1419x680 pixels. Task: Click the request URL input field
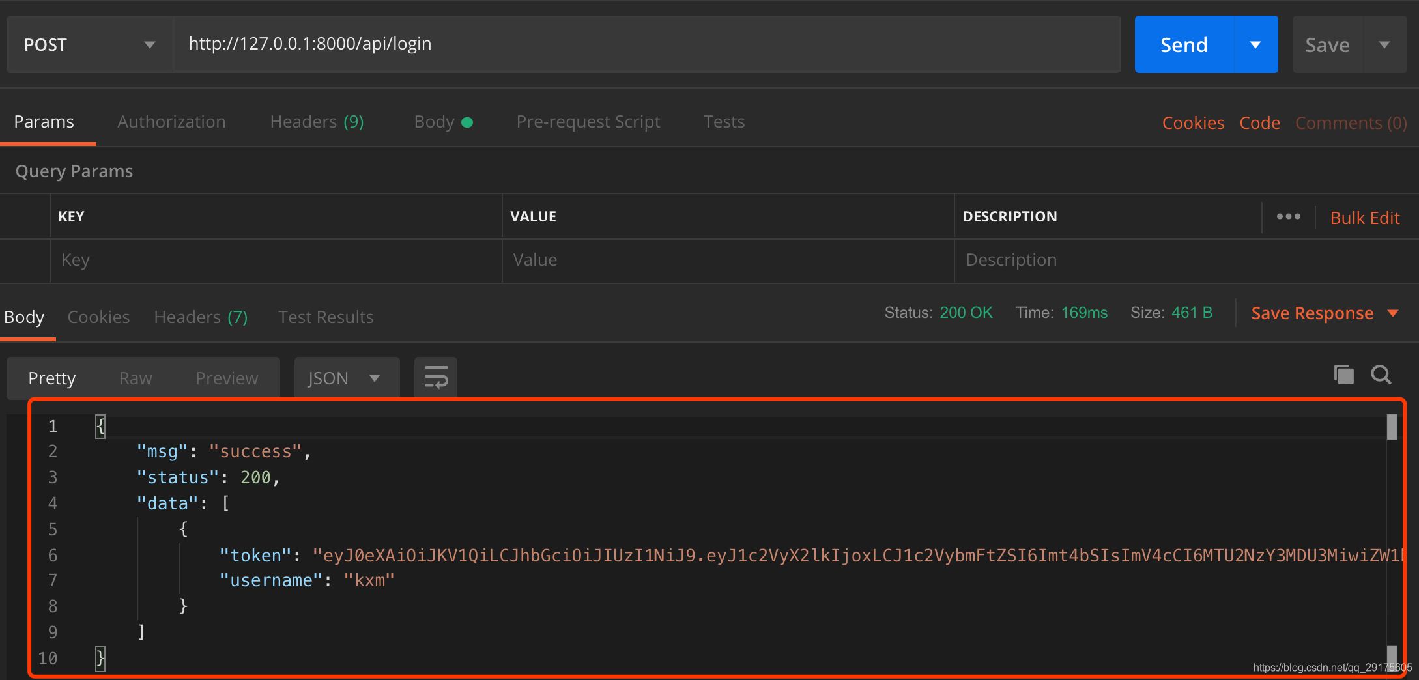click(586, 44)
